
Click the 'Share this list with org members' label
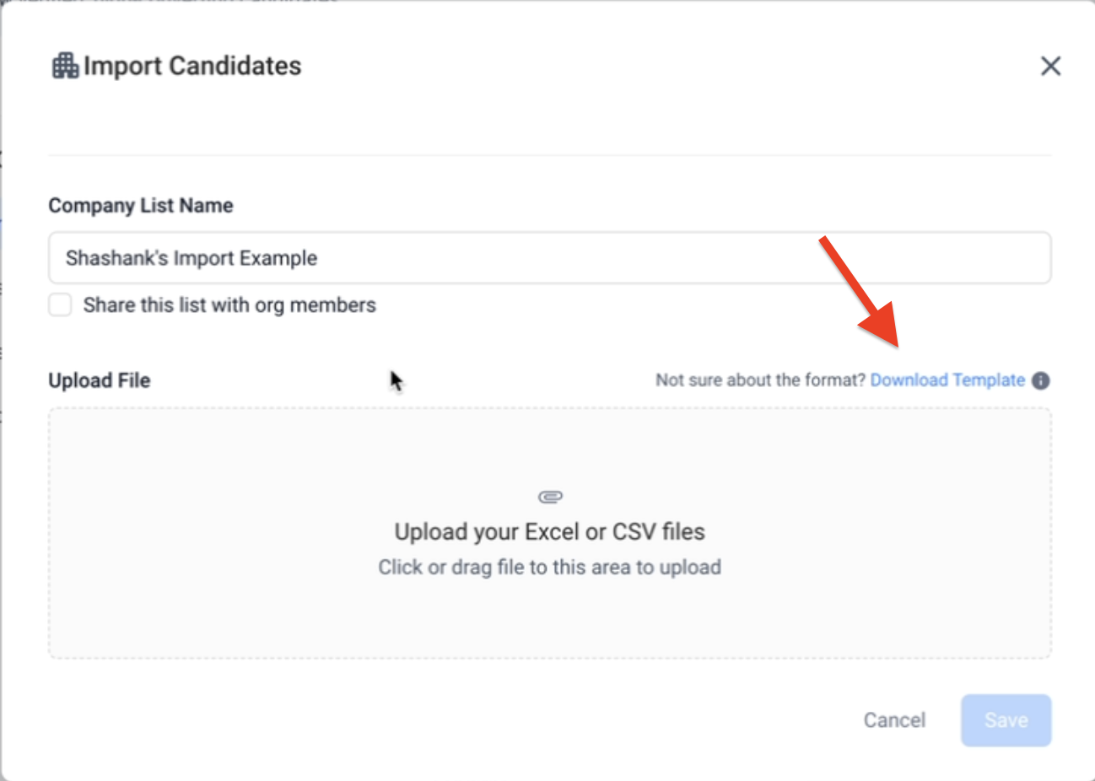click(229, 305)
